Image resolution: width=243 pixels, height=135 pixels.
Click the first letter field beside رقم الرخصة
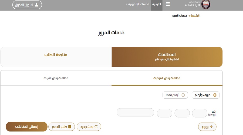pos(200,113)
